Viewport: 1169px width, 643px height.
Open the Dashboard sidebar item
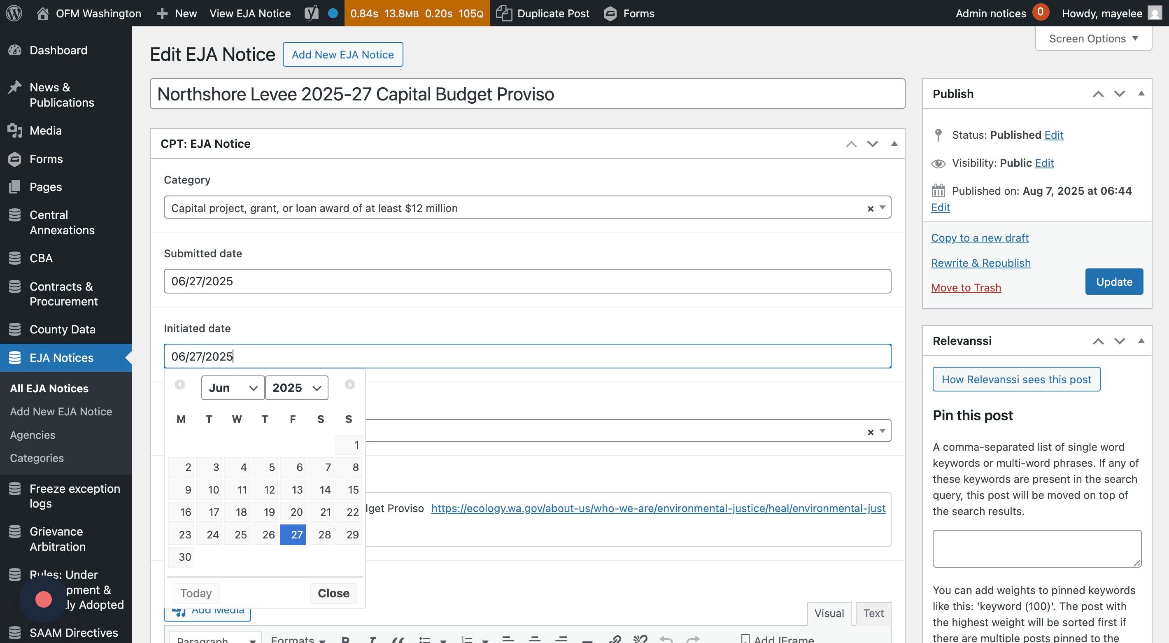coord(58,50)
